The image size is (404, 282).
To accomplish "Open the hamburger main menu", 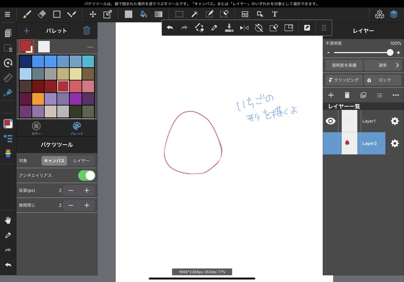I will (7, 14).
